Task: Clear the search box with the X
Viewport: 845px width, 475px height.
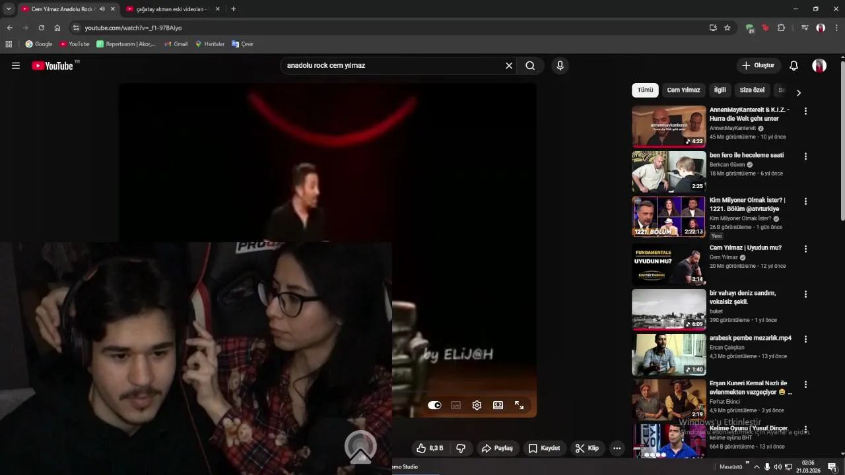Action: point(509,65)
